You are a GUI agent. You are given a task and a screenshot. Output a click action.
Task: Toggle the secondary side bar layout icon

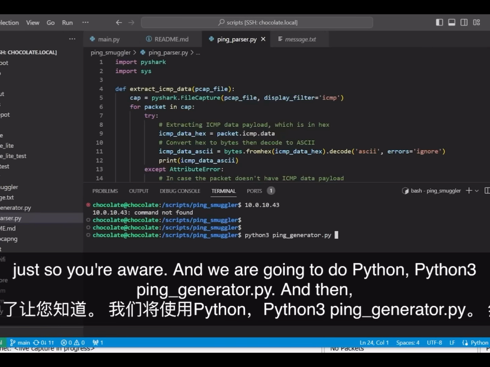(464, 22)
